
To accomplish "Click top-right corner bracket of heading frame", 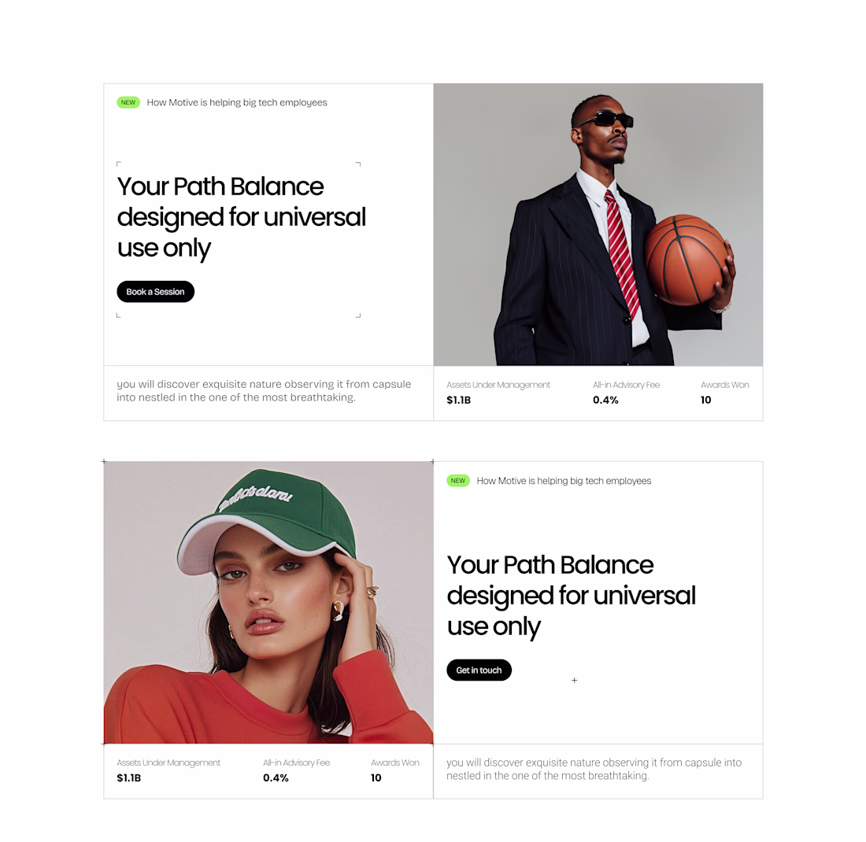I will 358,164.
